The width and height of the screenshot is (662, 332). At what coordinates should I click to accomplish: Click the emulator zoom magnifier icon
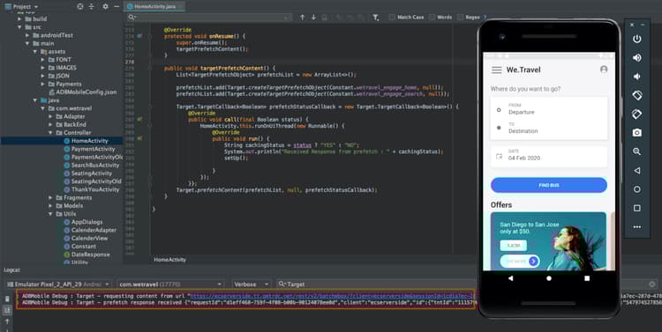636,151
